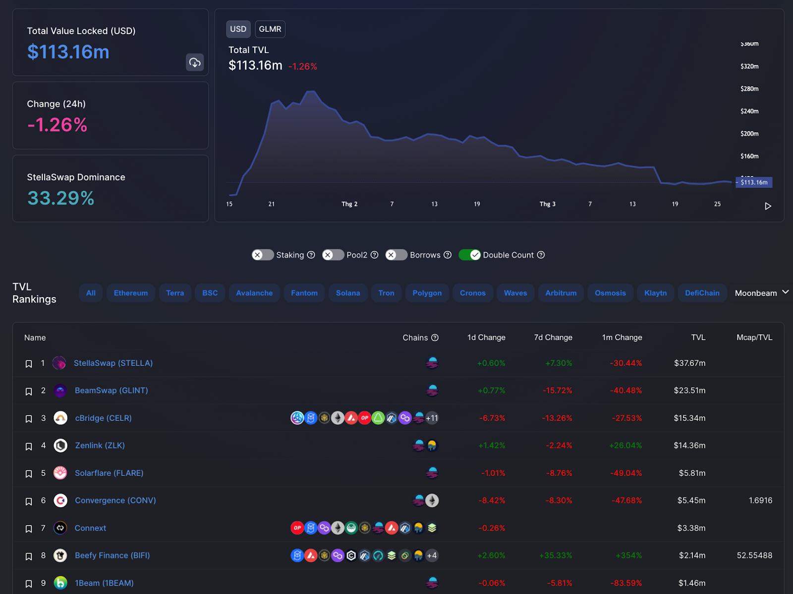Open the StellaSwap (STELLA) protocol link

click(113, 363)
